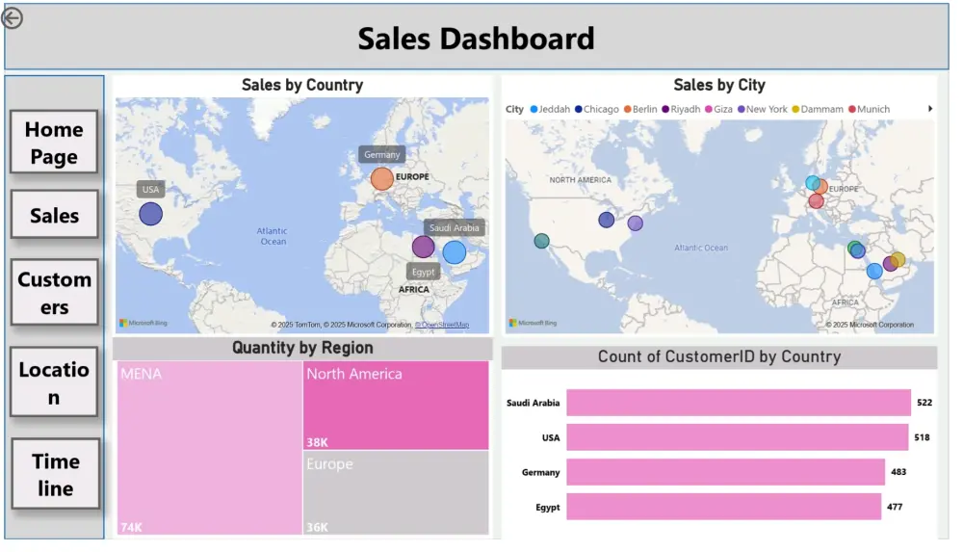Click the Chicago bubble on city map
The height and width of the screenshot is (552, 963).
(x=606, y=220)
